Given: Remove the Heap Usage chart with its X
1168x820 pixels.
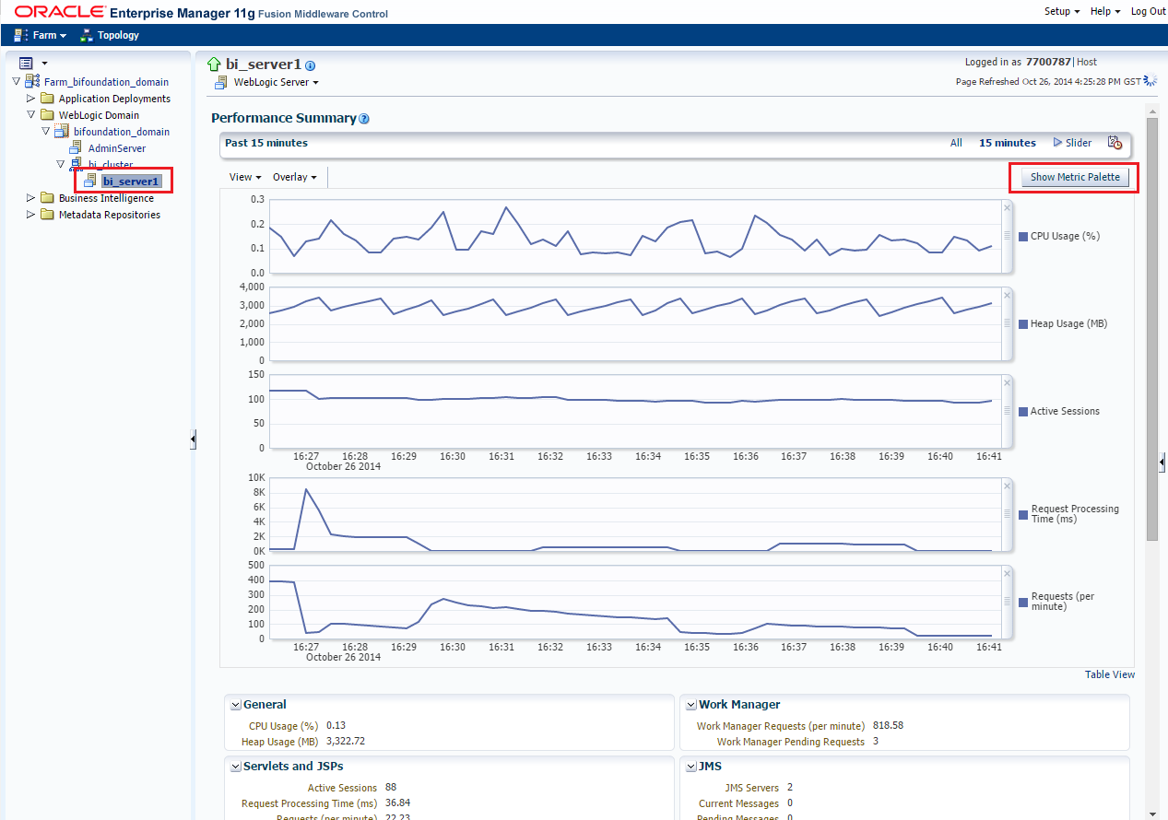Looking at the screenshot, I should click(x=1007, y=296).
